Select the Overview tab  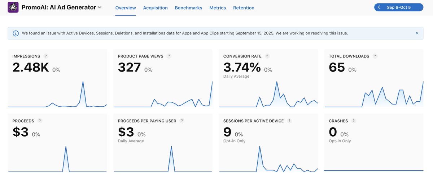126,8
